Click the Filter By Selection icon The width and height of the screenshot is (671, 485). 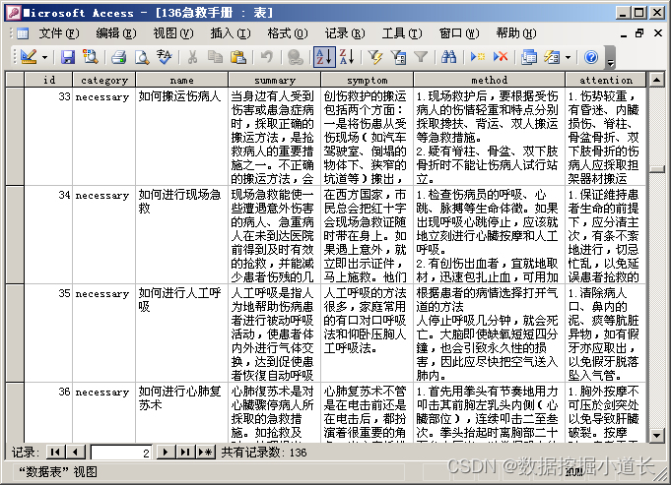374,57
